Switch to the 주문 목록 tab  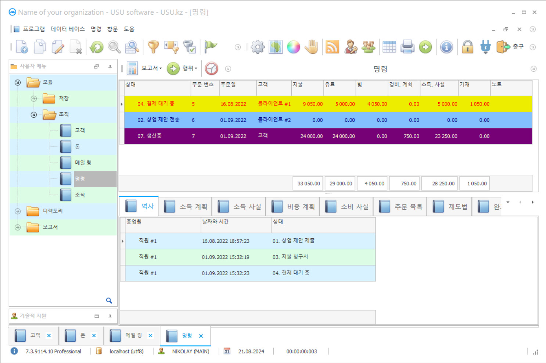click(x=400, y=207)
